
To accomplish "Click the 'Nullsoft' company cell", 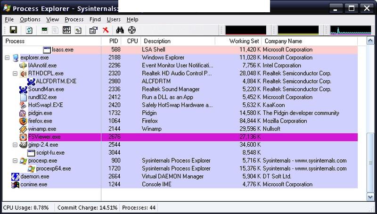I will (271, 129).
